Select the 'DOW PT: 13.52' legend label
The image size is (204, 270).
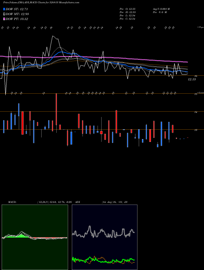pos(17,19)
